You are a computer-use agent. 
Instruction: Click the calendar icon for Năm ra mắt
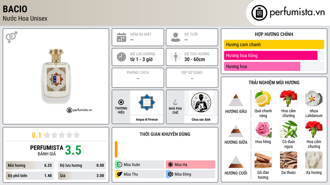(x=121, y=37)
